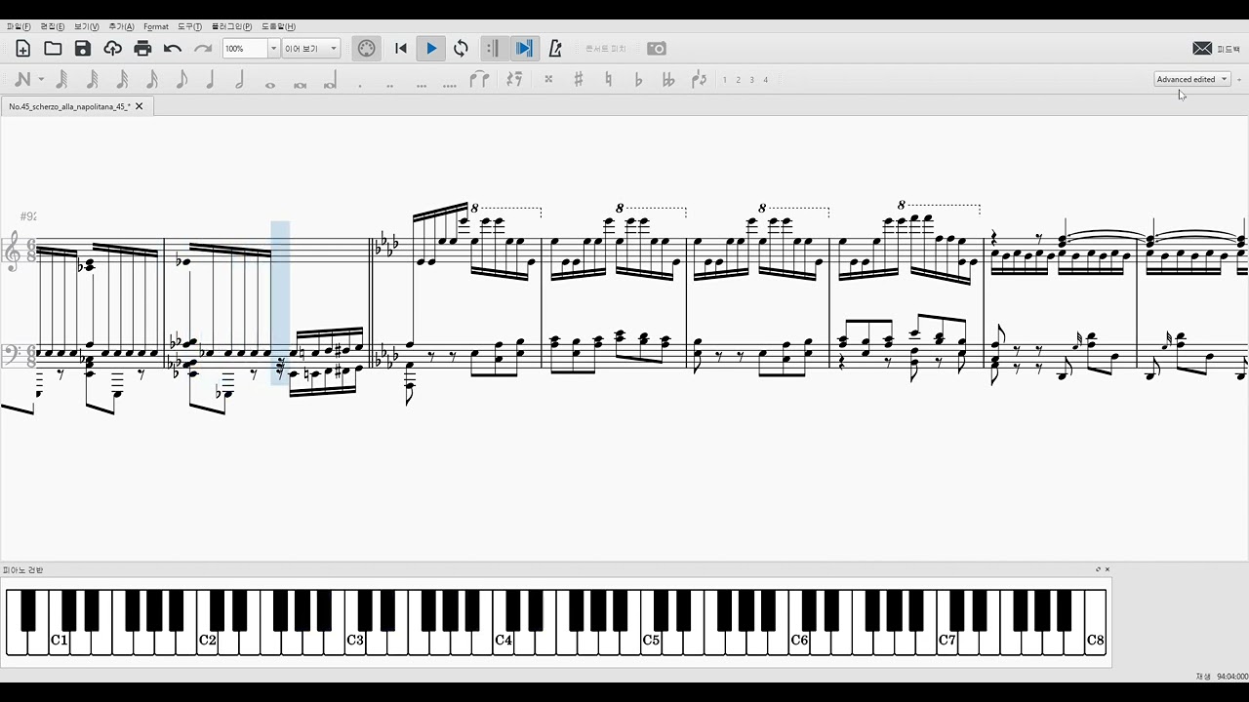Save the score with the floppy disk icon
This screenshot has width=1249, height=702.
[x=83, y=48]
